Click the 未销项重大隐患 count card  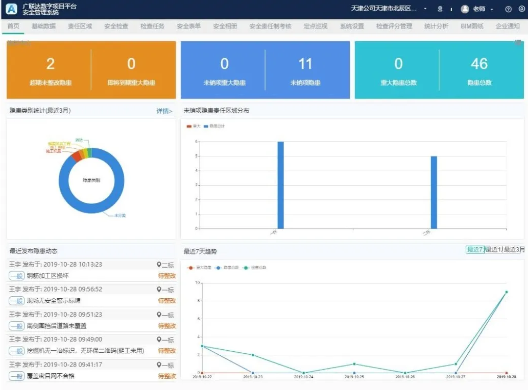pyautogui.click(x=224, y=70)
